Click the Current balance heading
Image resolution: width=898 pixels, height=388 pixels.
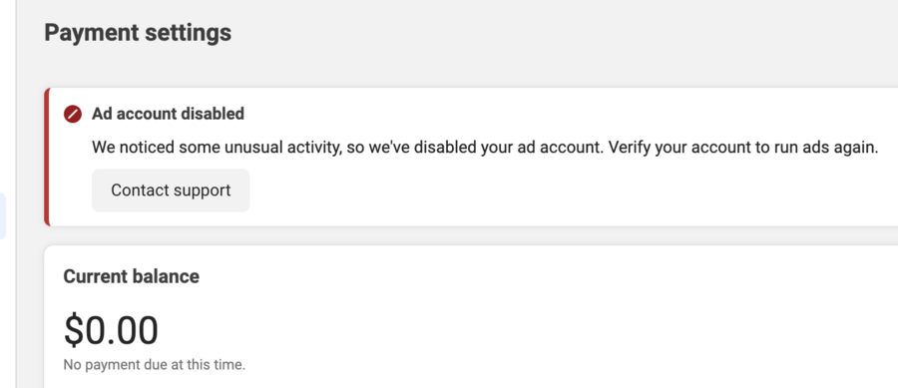(x=131, y=276)
